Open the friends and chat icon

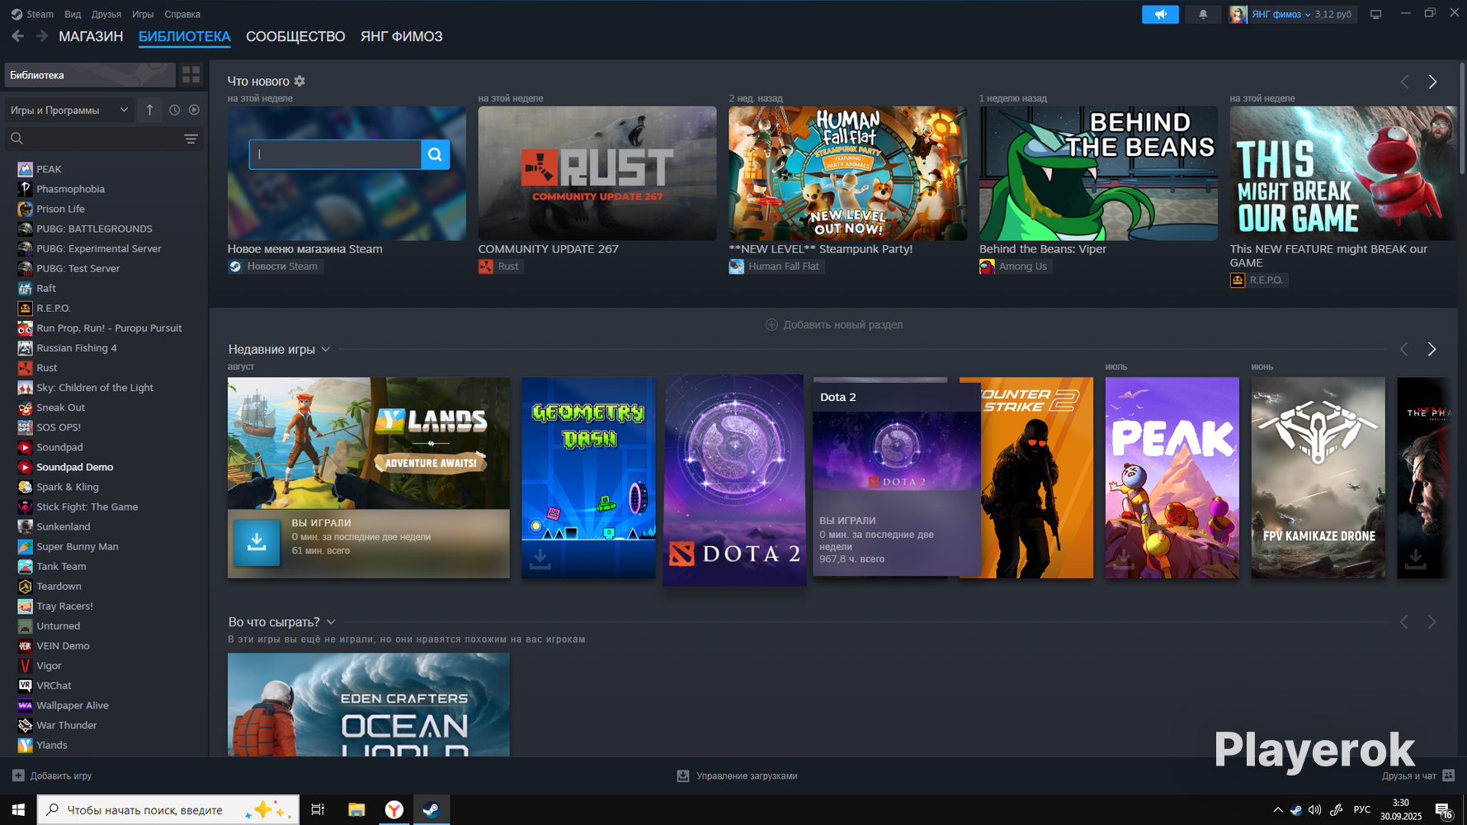1449,775
